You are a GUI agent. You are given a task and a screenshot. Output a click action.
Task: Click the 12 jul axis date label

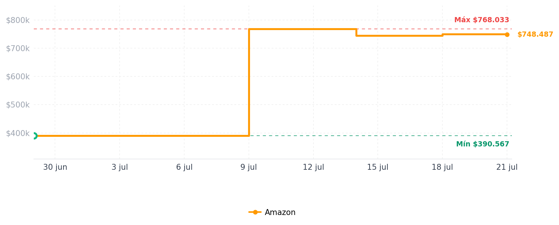313,167
